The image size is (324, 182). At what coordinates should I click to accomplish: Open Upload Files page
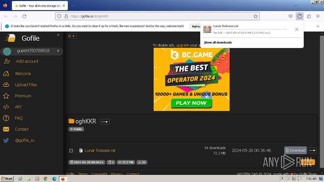coord(26,85)
